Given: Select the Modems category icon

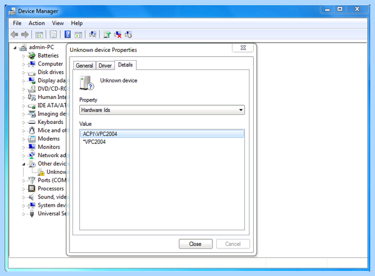Looking at the screenshot, I should 32,139.
